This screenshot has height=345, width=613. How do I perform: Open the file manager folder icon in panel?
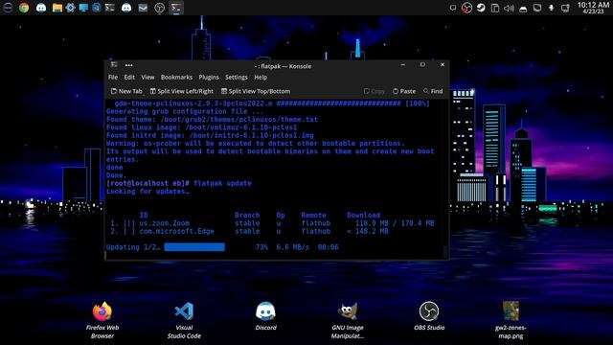tap(57, 8)
